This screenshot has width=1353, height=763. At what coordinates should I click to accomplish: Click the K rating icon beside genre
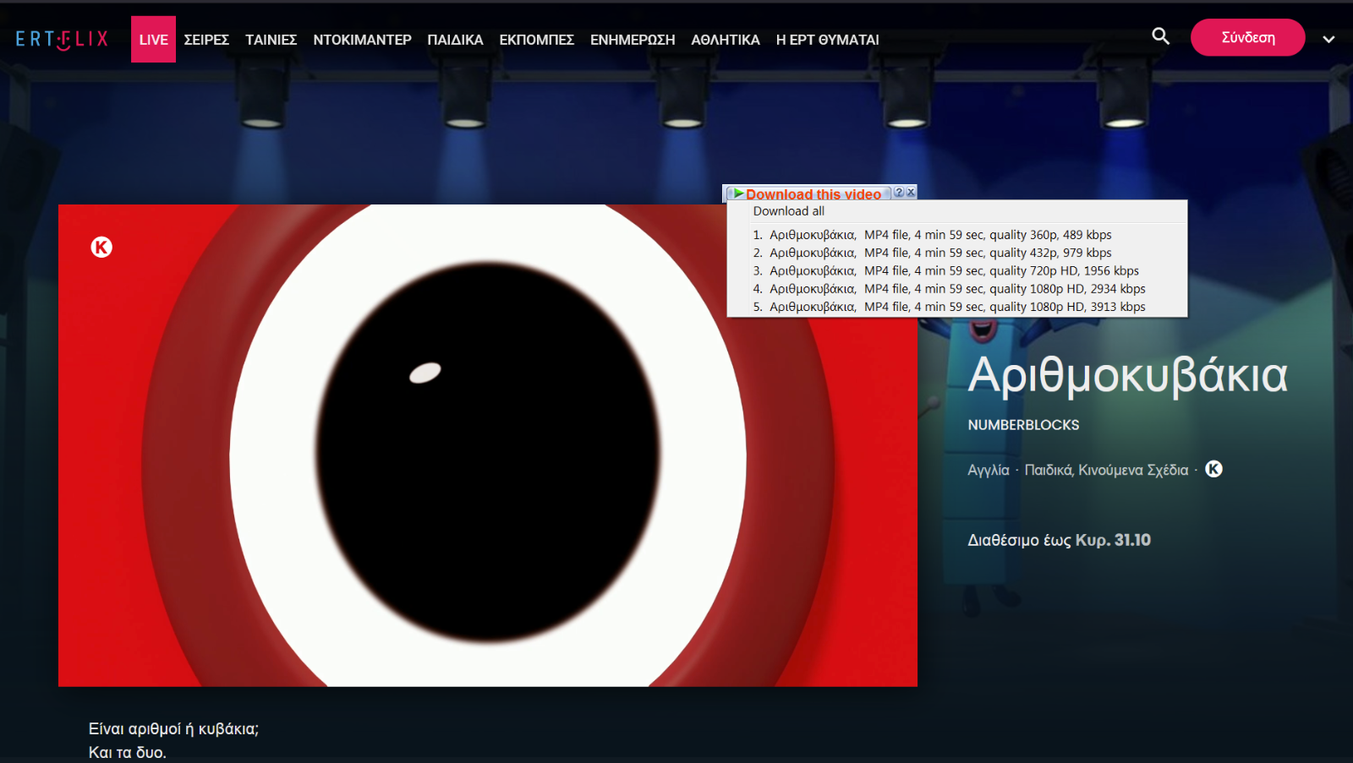coord(1213,469)
